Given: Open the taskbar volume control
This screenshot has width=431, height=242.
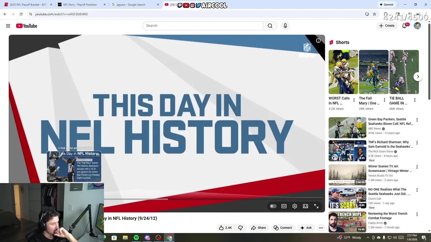Looking at the screenshot, I should point(395,238).
